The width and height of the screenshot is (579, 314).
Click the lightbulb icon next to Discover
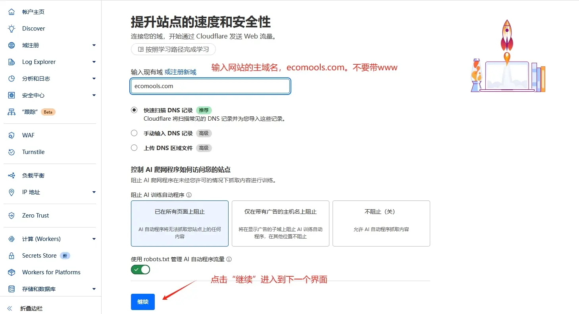tap(12, 29)
